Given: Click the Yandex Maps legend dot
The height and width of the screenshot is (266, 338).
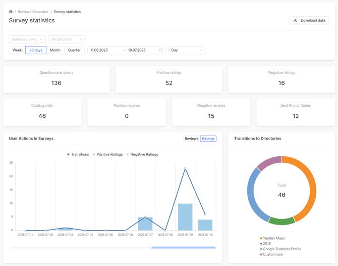Looking at the screenshot, I should (261, 238).
